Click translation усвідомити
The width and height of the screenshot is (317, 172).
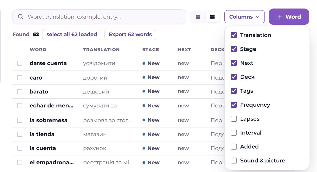click(x=99, y=63)
